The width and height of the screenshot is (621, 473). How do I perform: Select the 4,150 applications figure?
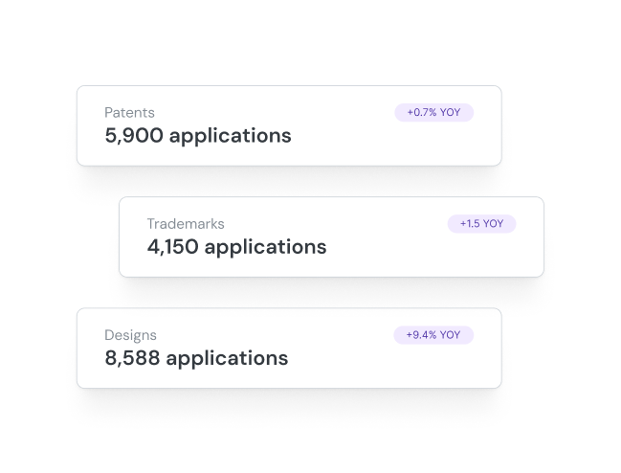pyautogui.click(x=237, y=247)
